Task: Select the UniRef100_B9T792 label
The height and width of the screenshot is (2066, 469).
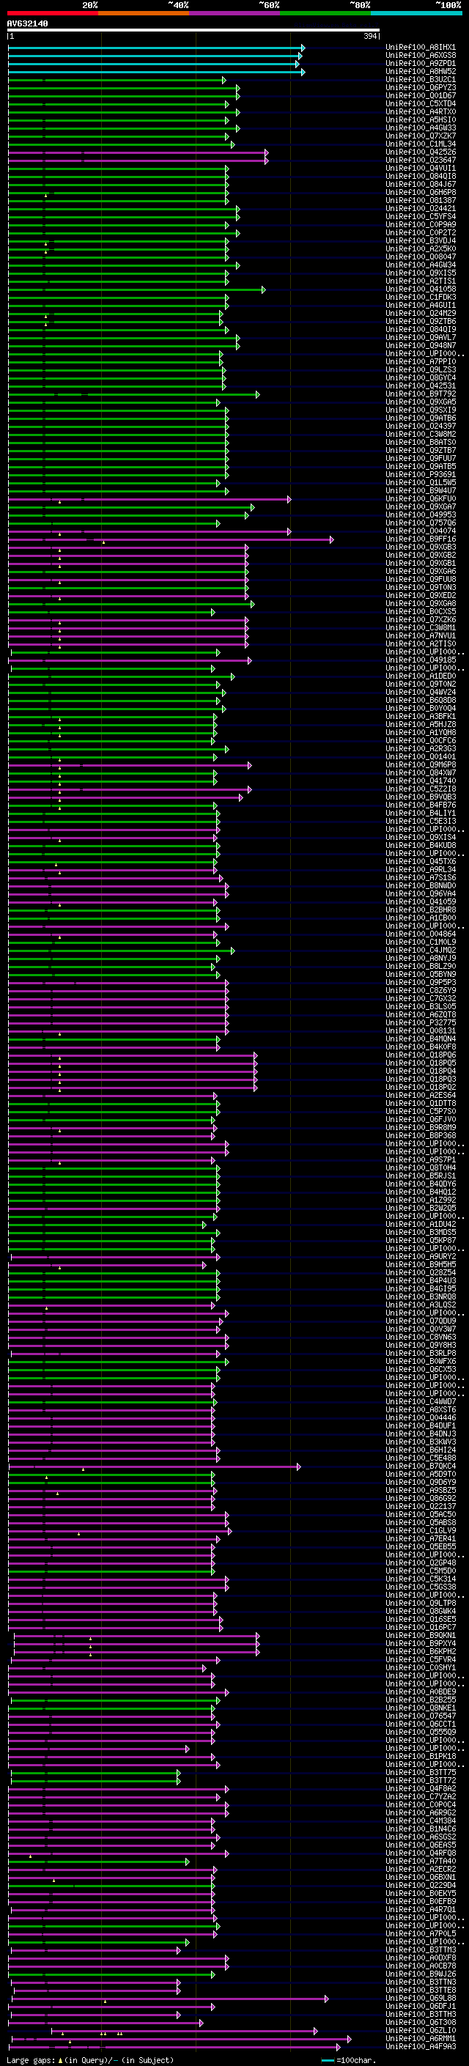Action: 421,394
